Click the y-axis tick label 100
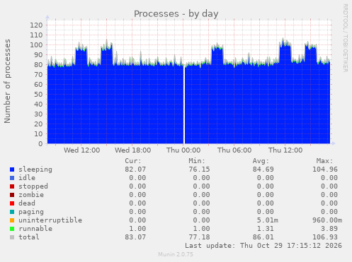This screenshot has width=352, height=262. [x=36, y=45]
